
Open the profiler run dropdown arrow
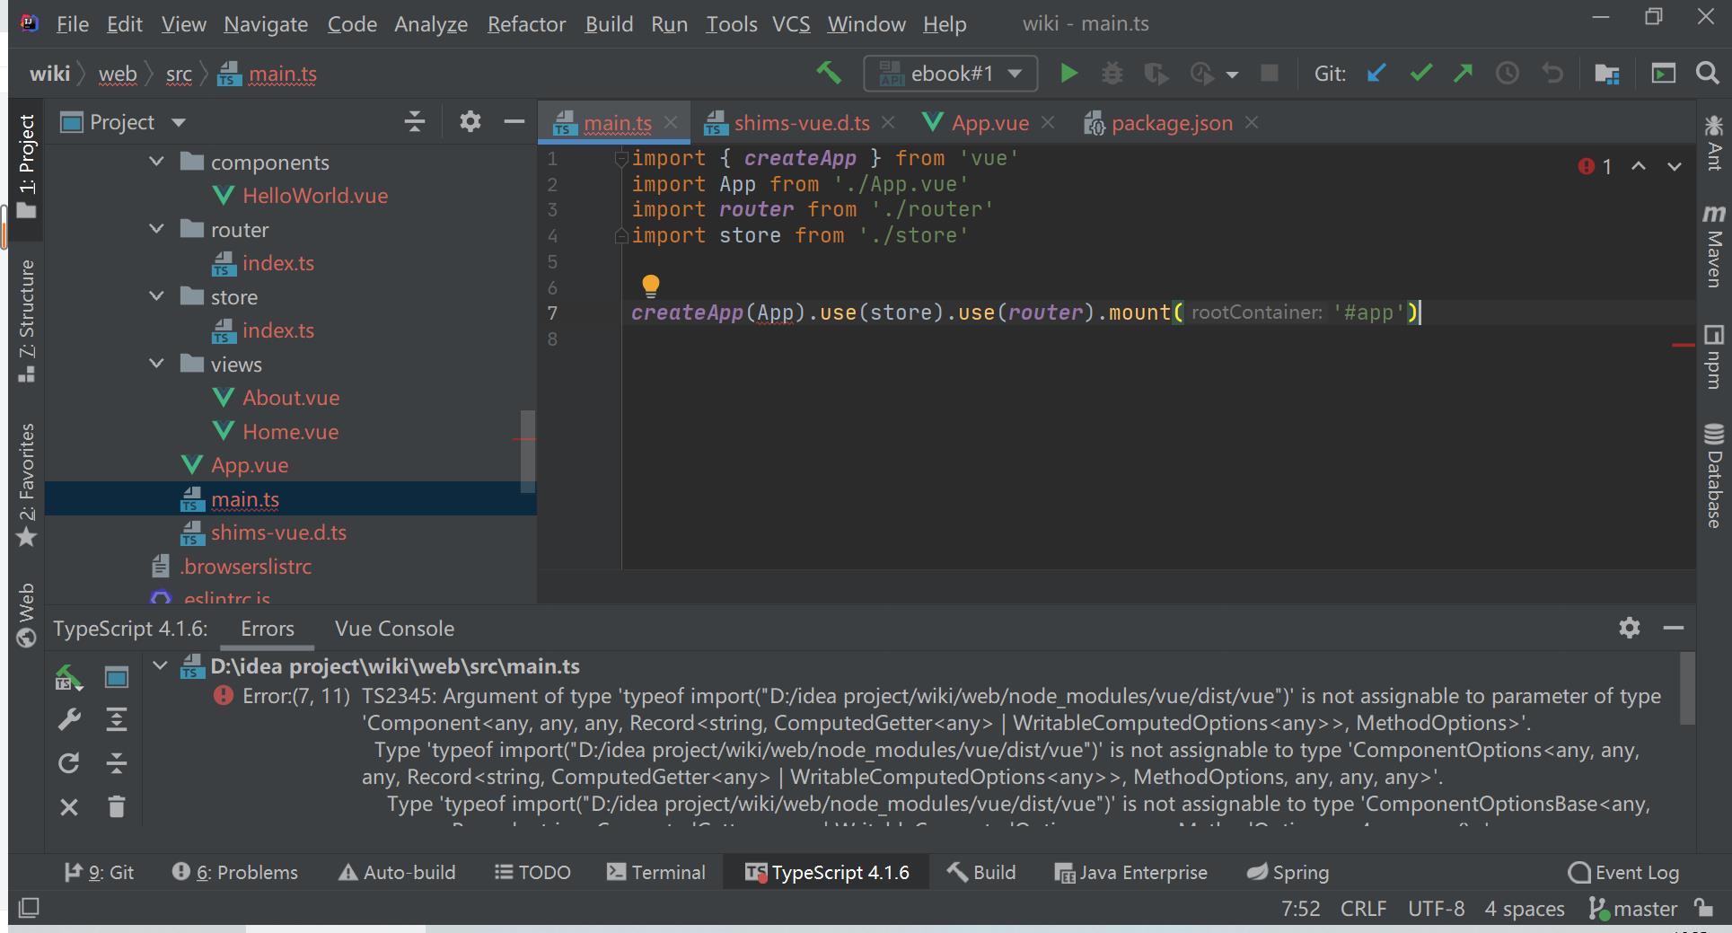tap(1232, 75)
